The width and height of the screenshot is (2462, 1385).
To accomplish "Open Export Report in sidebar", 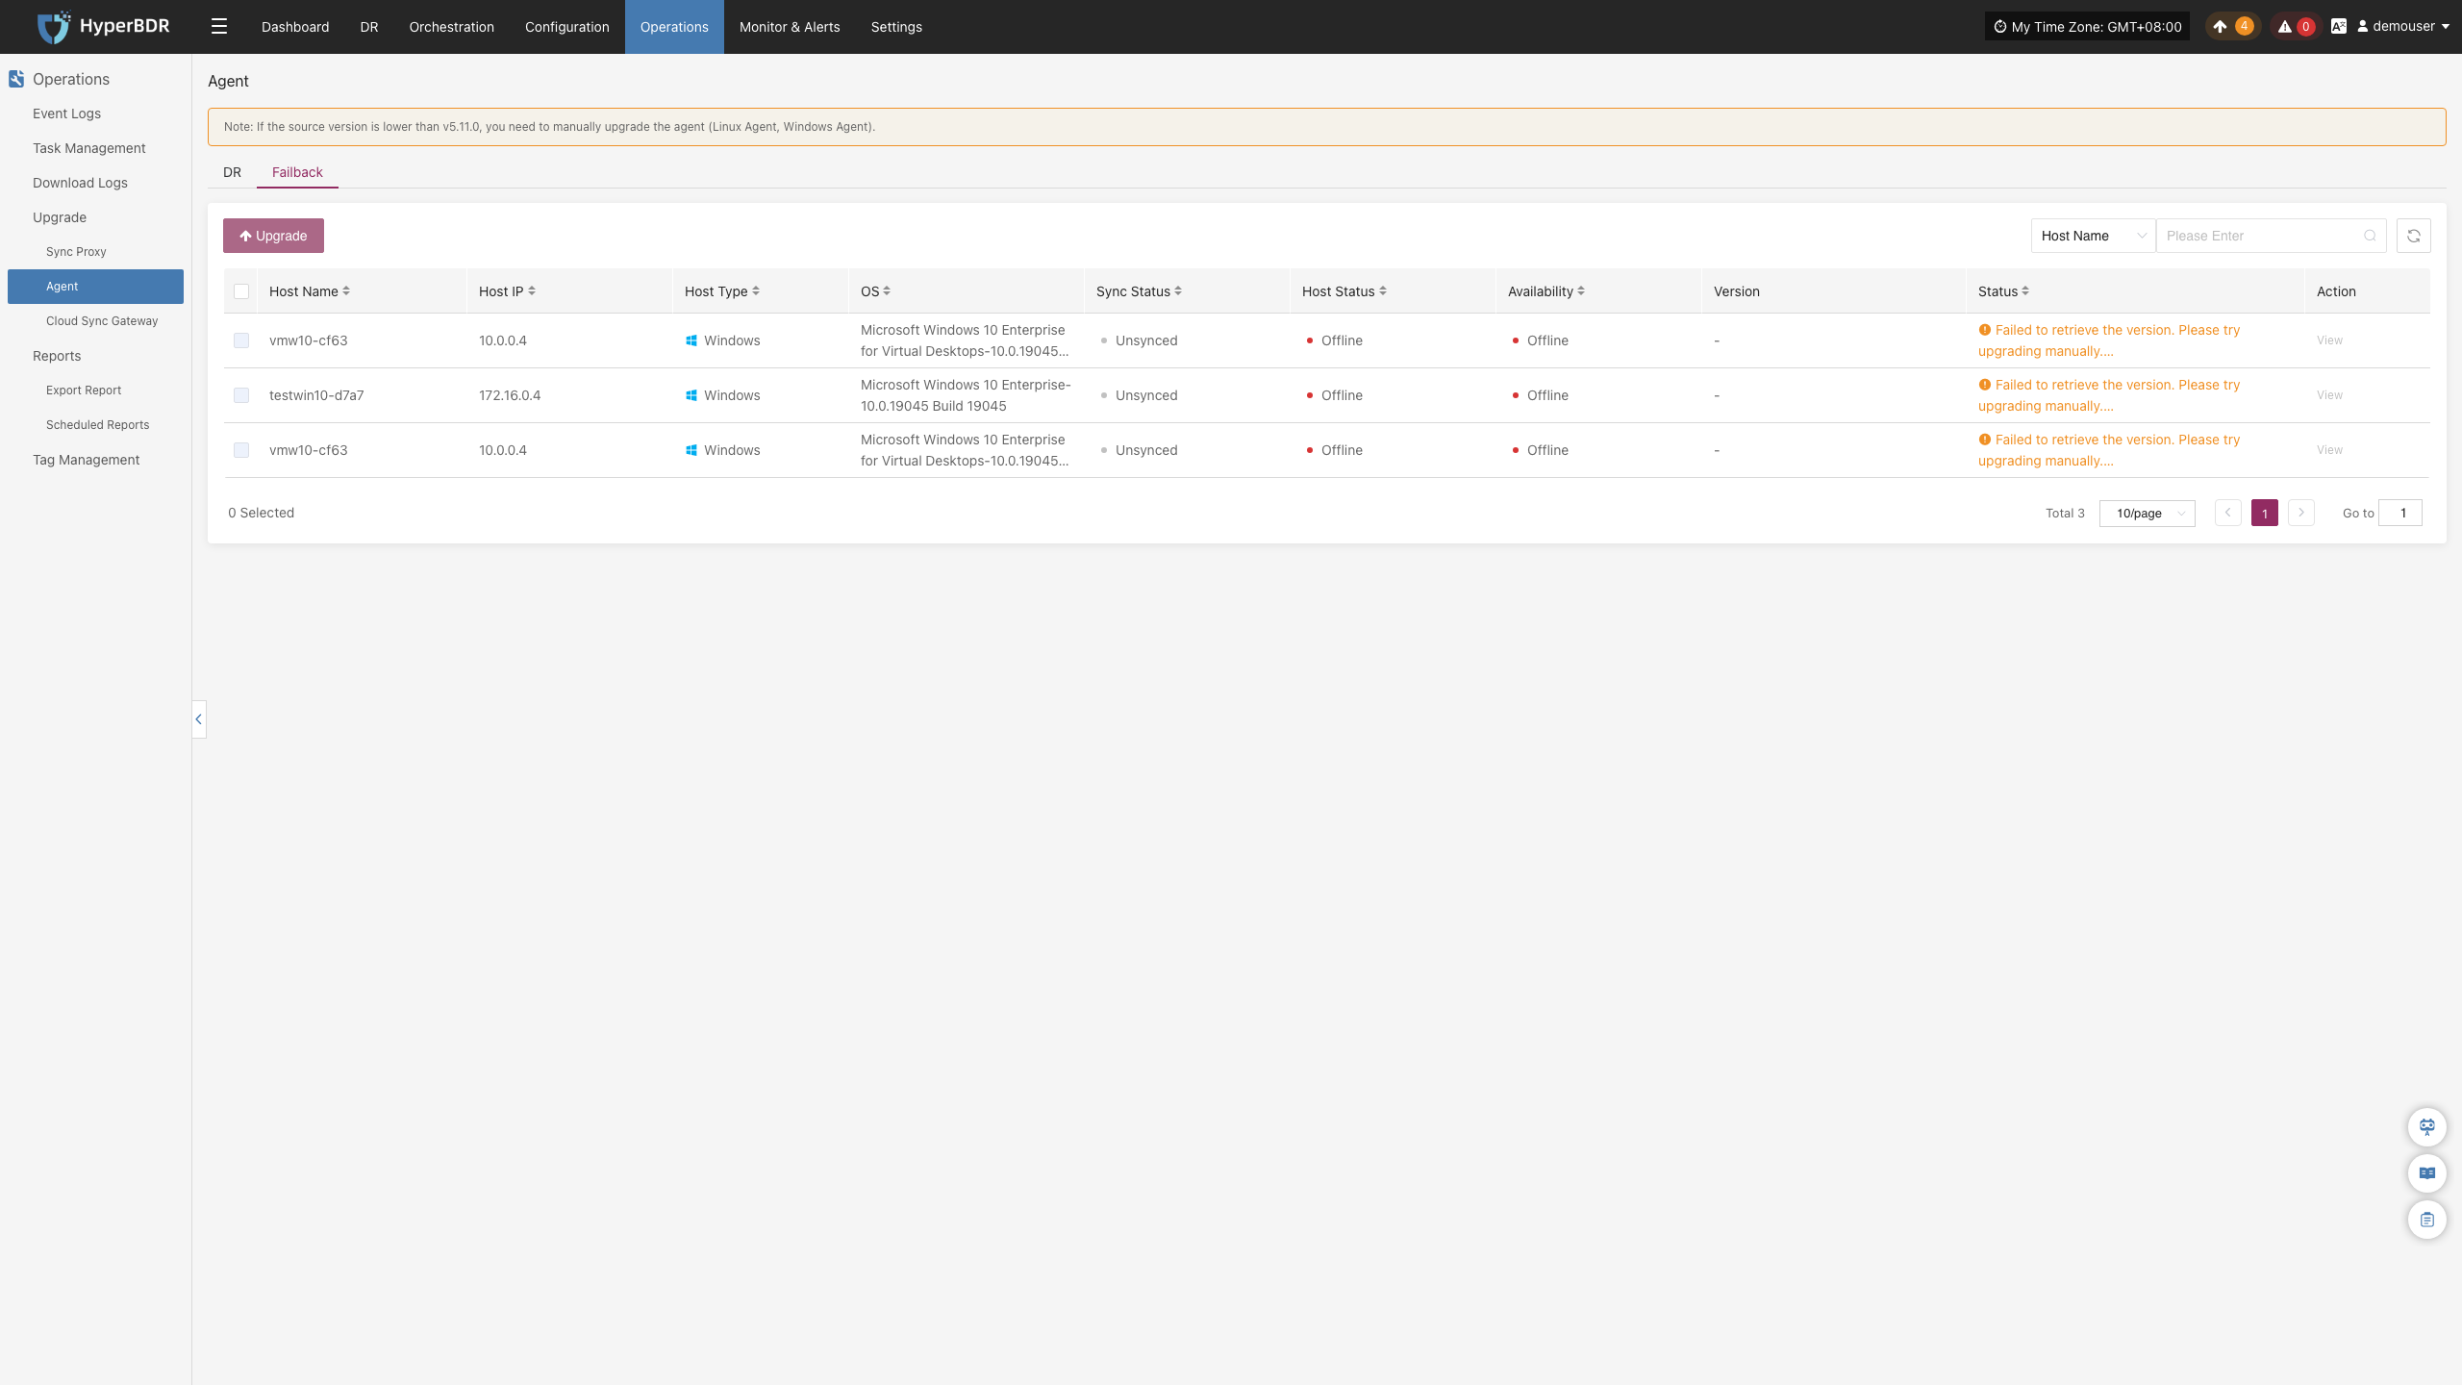I will point(84,390).
